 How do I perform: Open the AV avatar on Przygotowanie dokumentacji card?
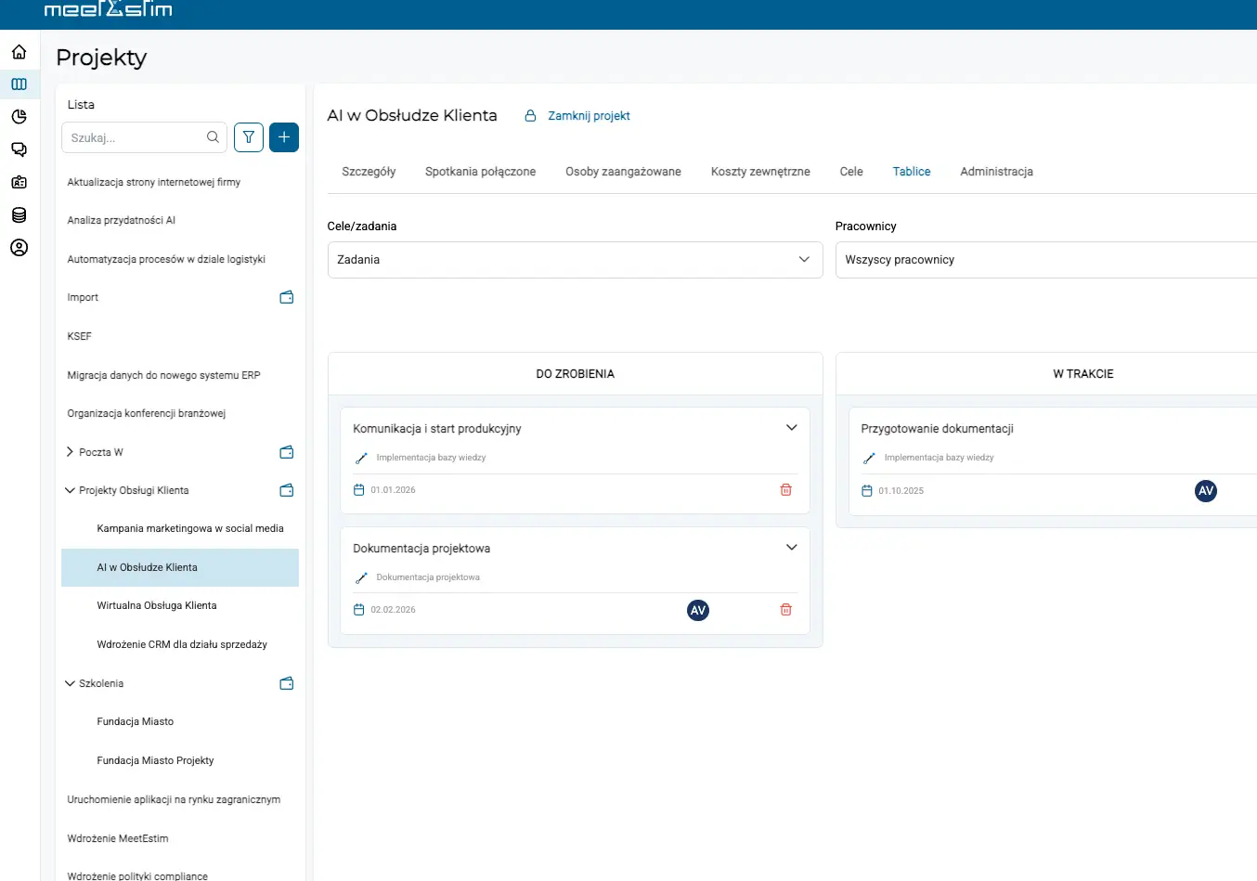(1205, 491)
